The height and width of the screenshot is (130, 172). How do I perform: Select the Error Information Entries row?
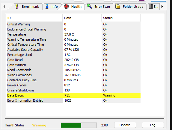click(x=74, y=100)
